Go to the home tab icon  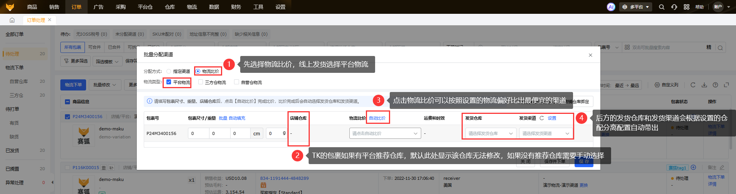pyautogui.click(x=12, y=20)
